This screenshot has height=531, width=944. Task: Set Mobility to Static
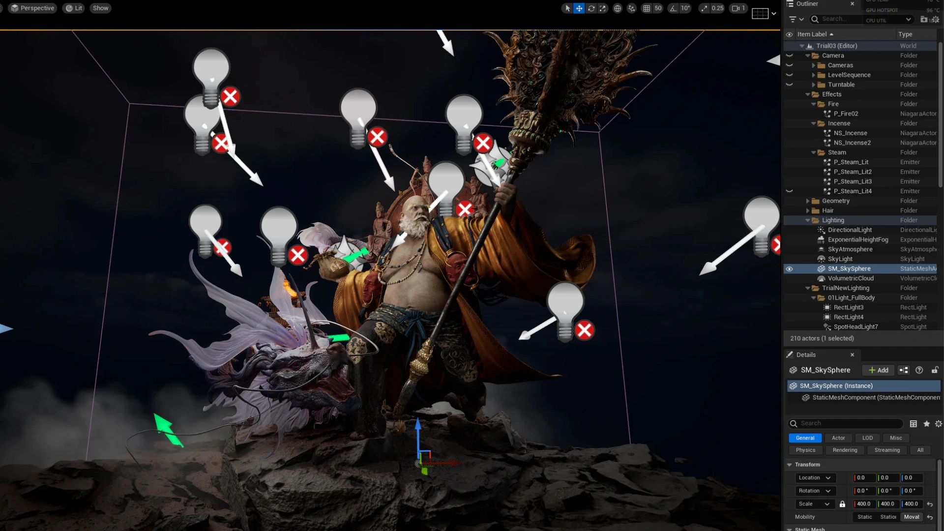(x=865, y=517)
